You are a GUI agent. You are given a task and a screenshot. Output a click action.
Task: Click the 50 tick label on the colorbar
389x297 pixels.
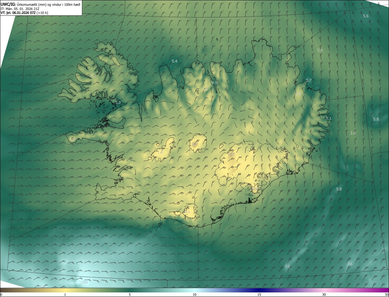(x=386, y=295)
